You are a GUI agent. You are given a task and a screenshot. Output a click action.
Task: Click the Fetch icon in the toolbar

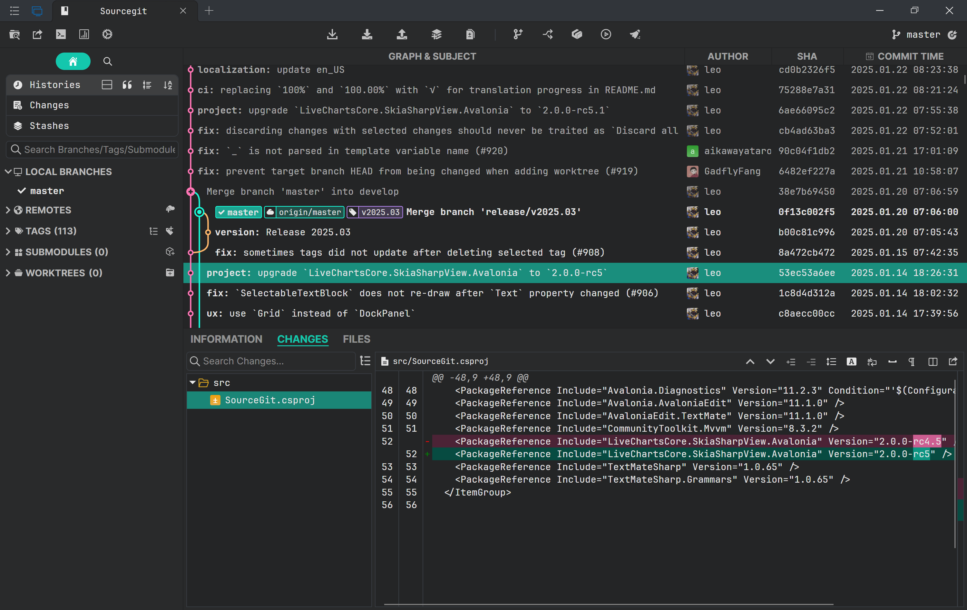tap(332, 34)
